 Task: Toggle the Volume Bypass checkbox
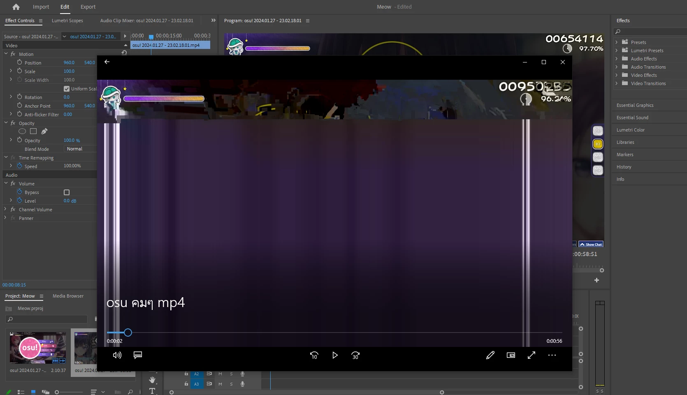[67, 192]
